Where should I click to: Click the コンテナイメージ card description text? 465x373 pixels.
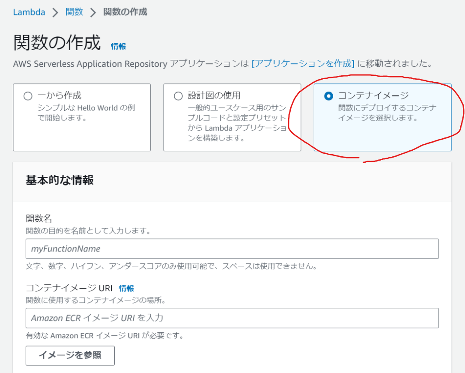387,113
